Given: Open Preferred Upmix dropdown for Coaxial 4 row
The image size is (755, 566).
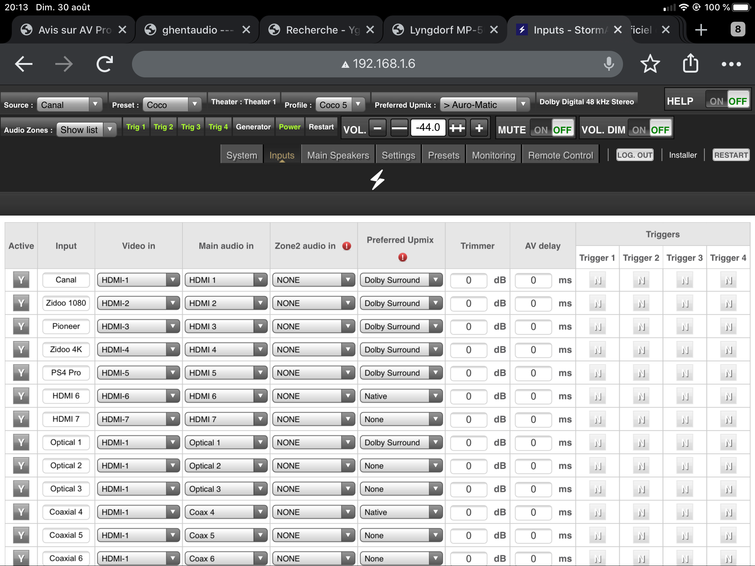Looking at the screenshot, I should tap(401, 512).
